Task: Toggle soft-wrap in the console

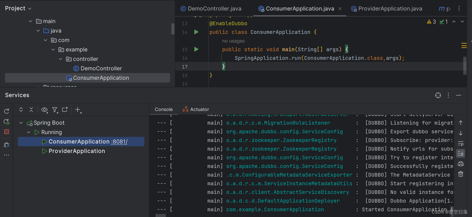Action: click(461, 144)
